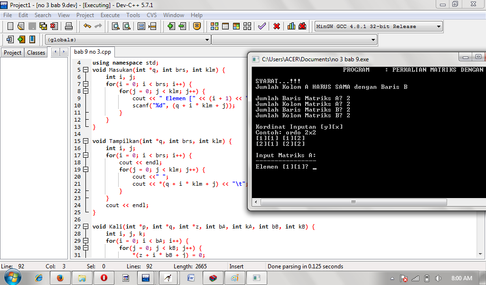The width and height of the screenshot is (486, 285).
Task: Open the MinGW GCC compiler set dropdown
Action: [x=378, y=26]
